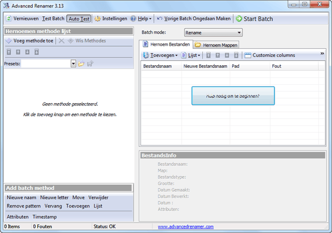Switch to Hernoem Bestanden tab

pyautogui.click(x=166, y=45)
